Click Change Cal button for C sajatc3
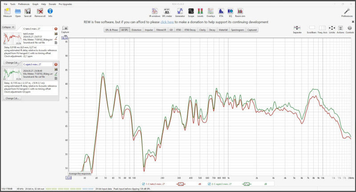 12,98
